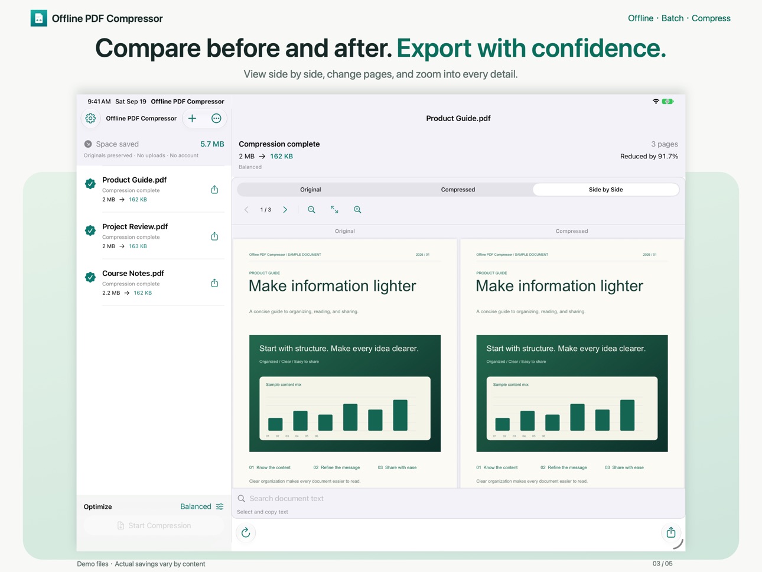Click the refresh icon below the search

246,533
